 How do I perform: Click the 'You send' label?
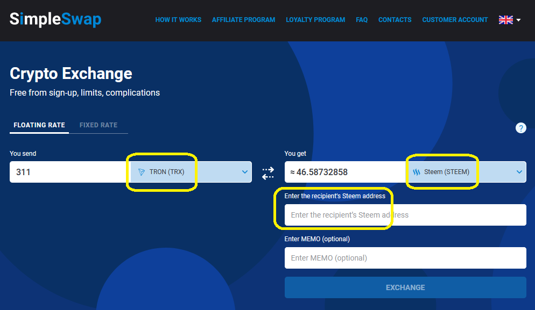point(23,154)
